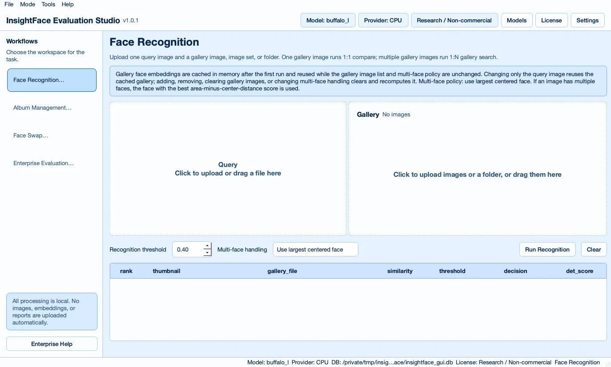Sort by the rank column header
611x367 pixels.
[x=126, y=271]
